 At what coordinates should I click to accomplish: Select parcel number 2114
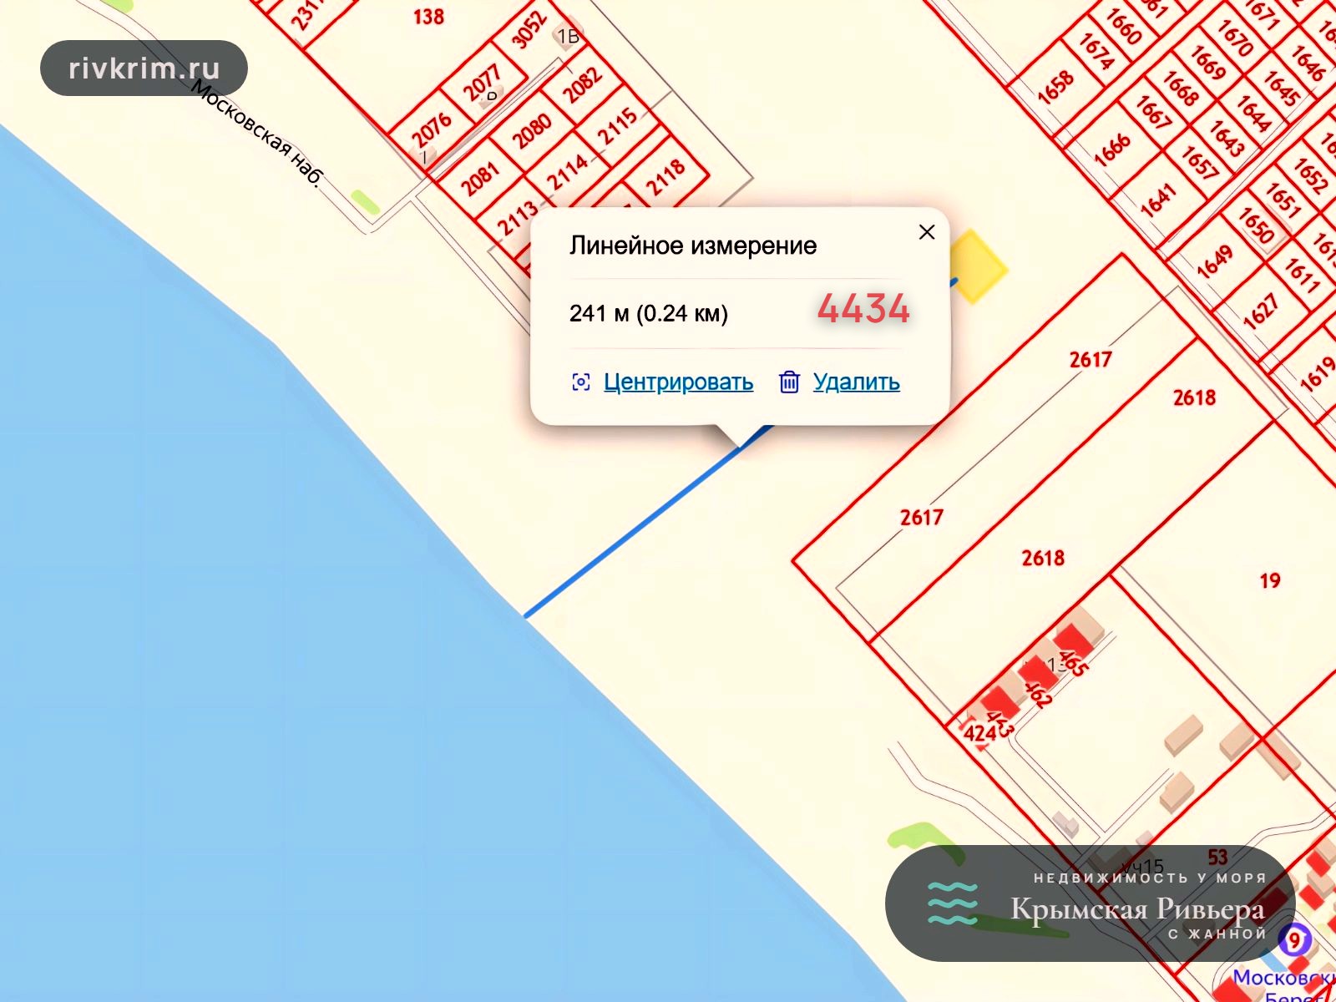(567, 174)
